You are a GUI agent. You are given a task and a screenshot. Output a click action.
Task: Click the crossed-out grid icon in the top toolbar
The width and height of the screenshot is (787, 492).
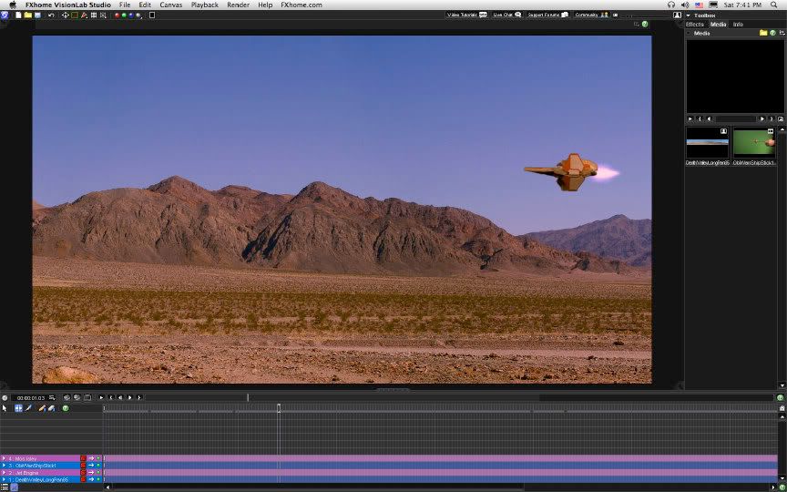pos(103,15)
